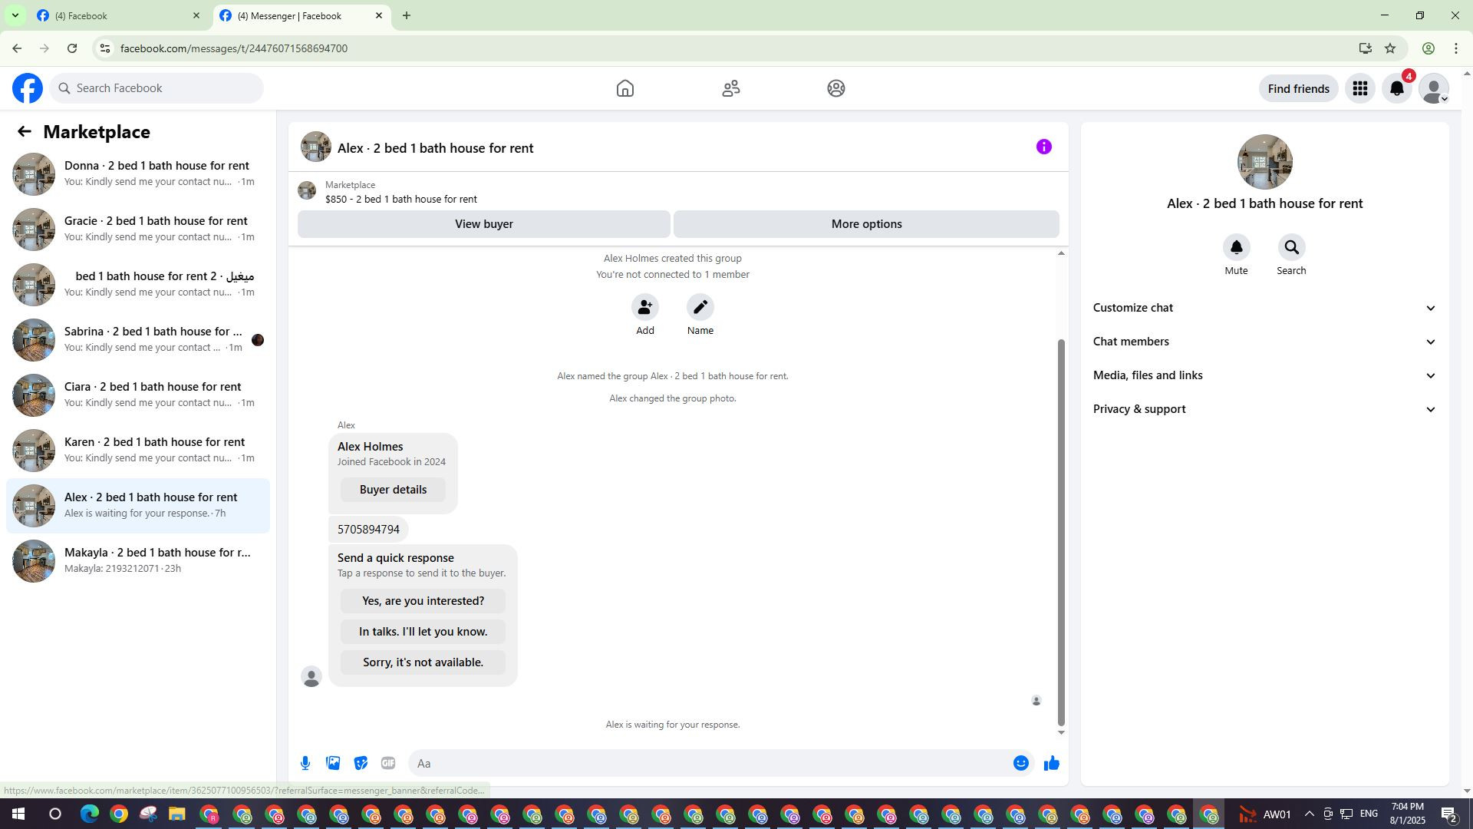The width and height of the screenshot is (1473, 829).
Task: Focus the Aa message input field
Action: 706,763
